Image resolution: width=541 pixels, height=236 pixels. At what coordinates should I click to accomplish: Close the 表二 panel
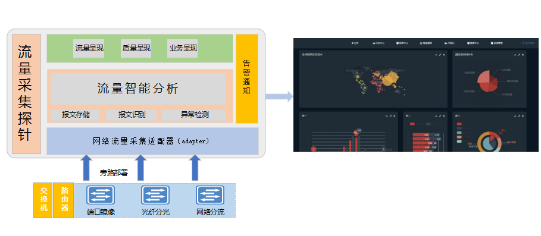tap(444, 116)
